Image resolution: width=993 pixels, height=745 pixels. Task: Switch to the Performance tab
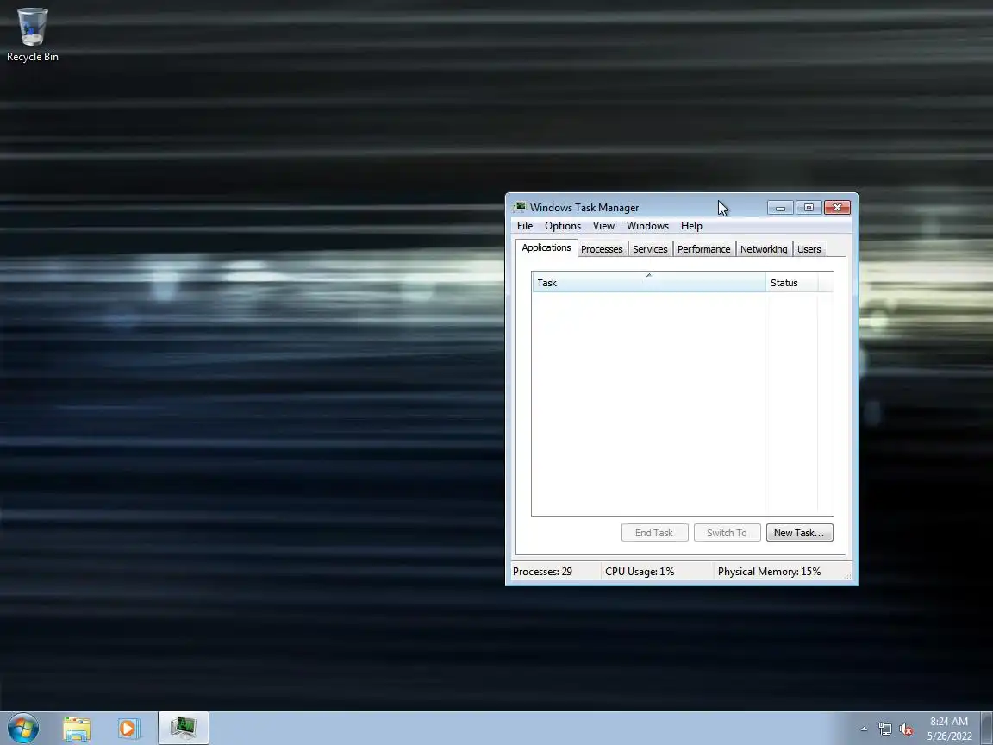(x=703, y=249)
